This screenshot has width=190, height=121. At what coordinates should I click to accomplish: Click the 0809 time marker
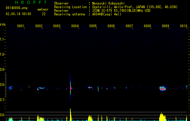tap(166, 26)
